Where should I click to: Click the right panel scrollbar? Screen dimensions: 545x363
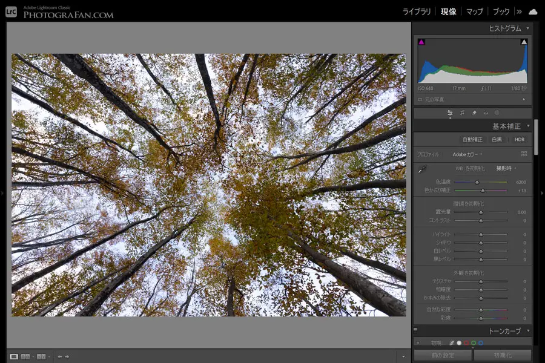536,137
